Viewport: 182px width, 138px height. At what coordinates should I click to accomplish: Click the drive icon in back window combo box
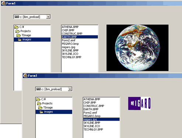pos(17,17)
